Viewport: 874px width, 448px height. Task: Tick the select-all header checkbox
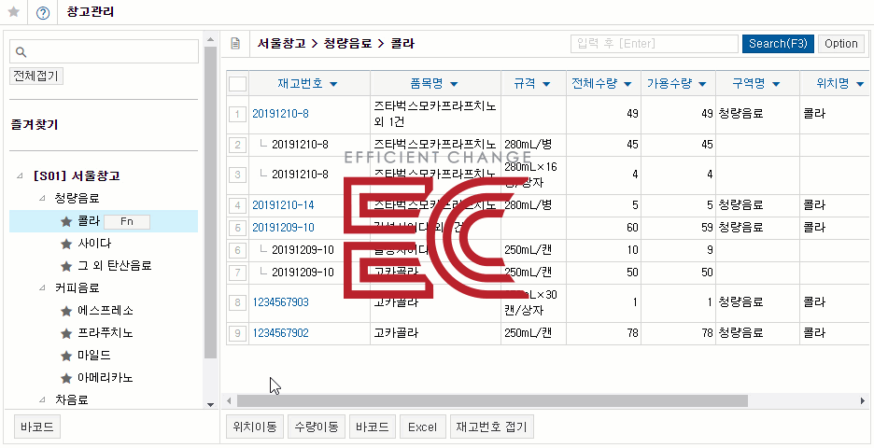(237, 84)
